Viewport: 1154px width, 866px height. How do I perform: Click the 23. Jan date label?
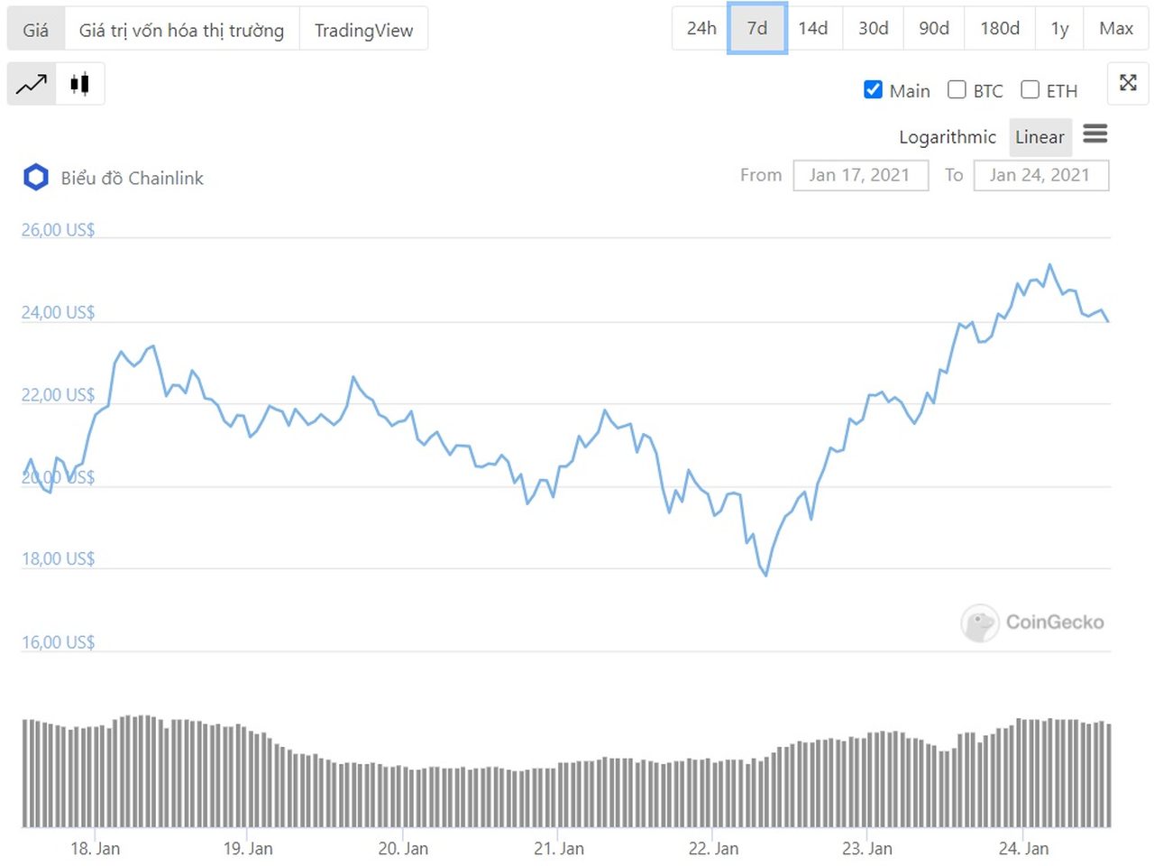coord(867,849)
